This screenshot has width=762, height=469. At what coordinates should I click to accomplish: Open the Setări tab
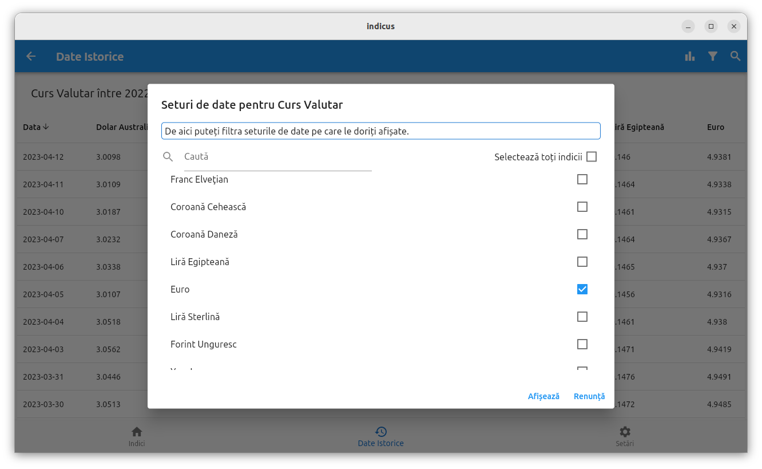pyautogui.click(x=625, y=435)
